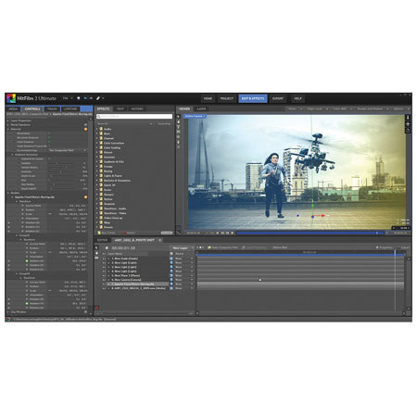Select layer 6 New Camera [Camera]
This screenshot has width=417, height=417.
pos(126,280)
